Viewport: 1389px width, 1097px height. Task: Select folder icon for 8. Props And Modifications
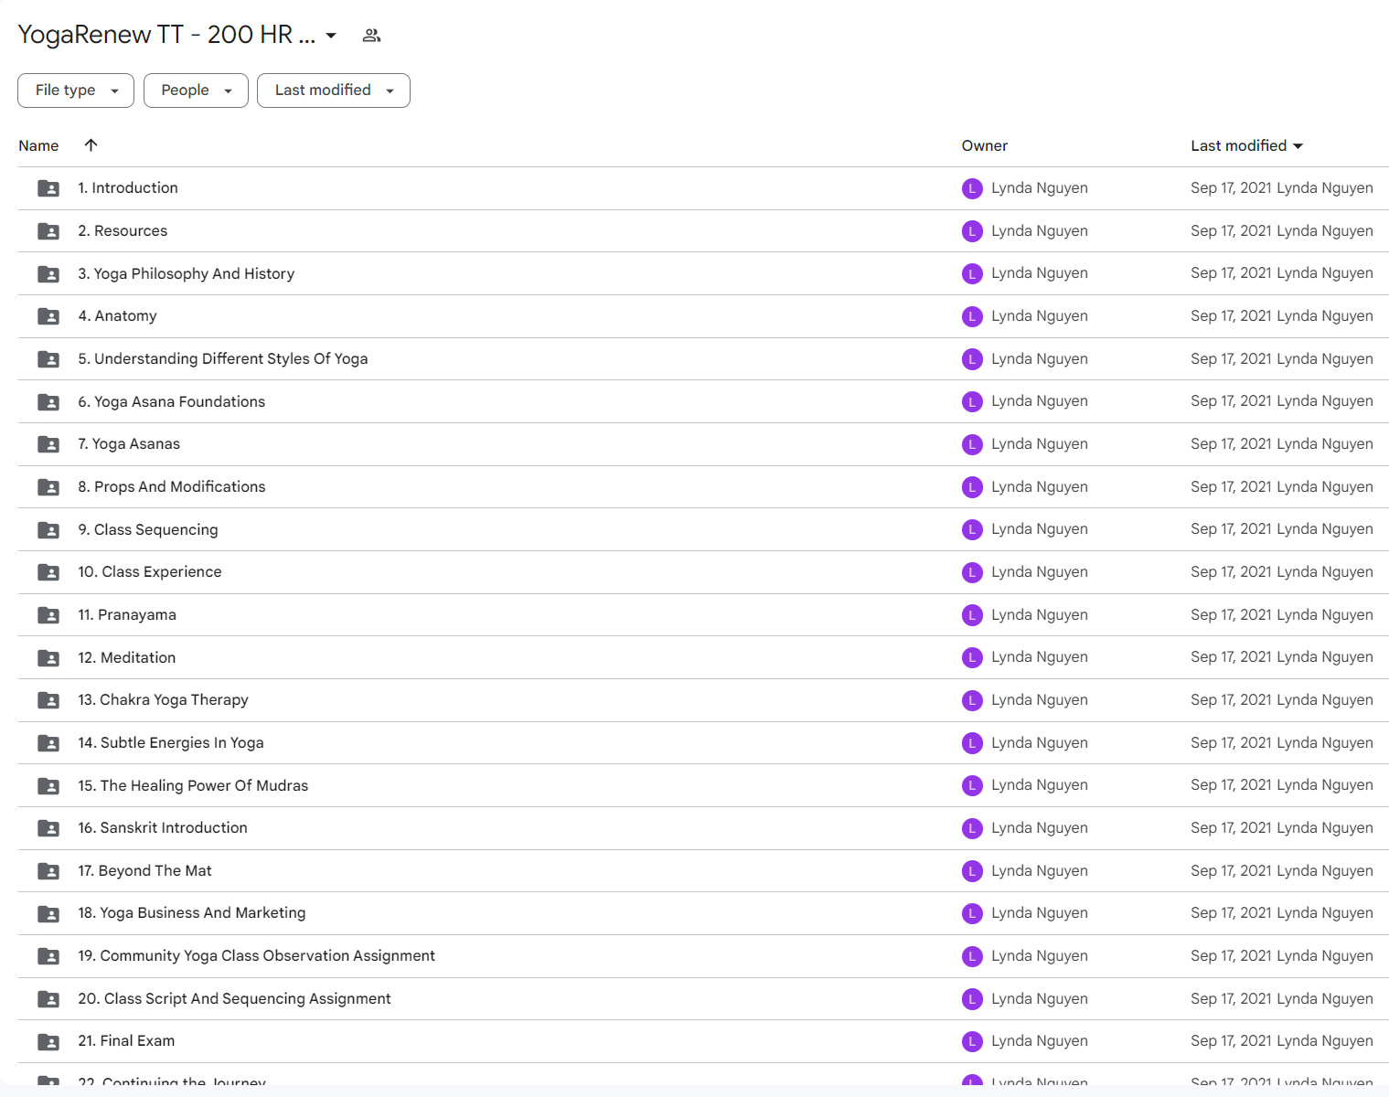tap(48, 487)
